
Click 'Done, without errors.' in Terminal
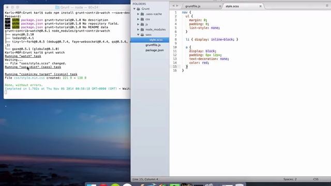pyautogui.click(x=24, y=85)
